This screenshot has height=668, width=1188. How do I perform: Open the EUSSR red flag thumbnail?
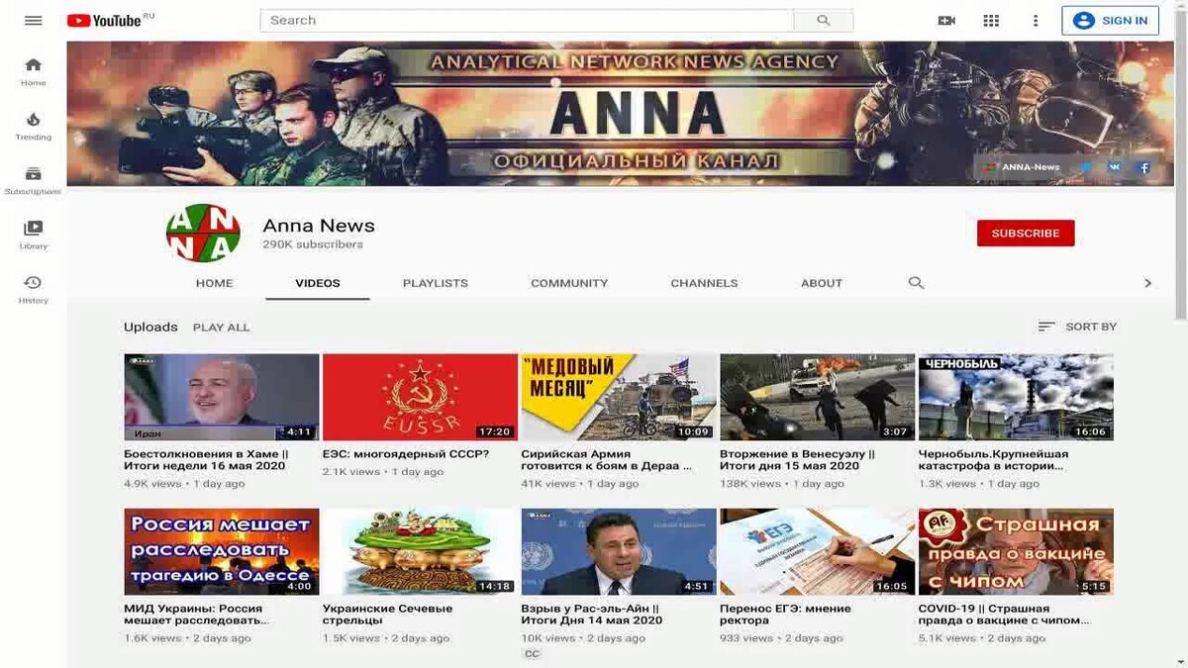(x=420, y=397)
